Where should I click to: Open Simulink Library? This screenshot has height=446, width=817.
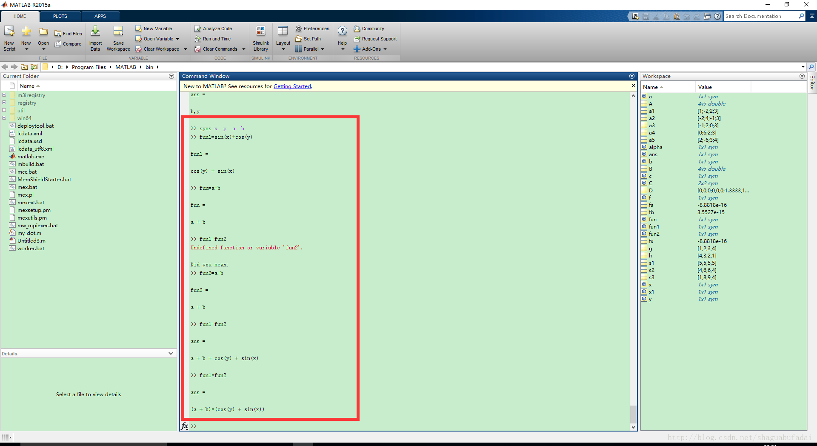(261, 38)
